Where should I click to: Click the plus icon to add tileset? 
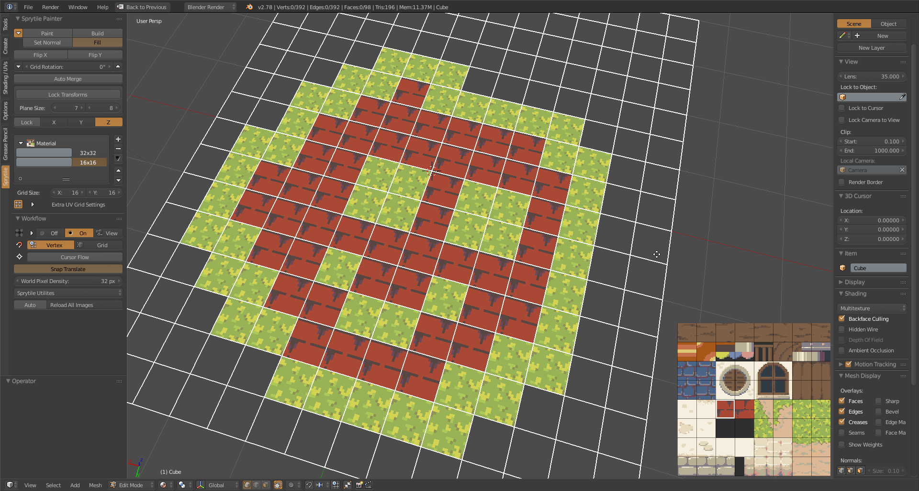pos(118,139)
